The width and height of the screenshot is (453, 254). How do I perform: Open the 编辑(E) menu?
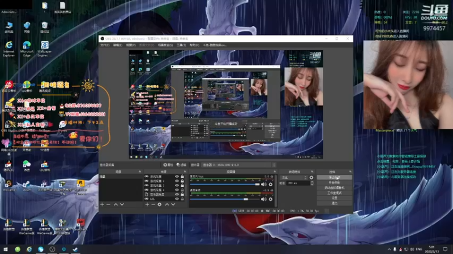118,45
